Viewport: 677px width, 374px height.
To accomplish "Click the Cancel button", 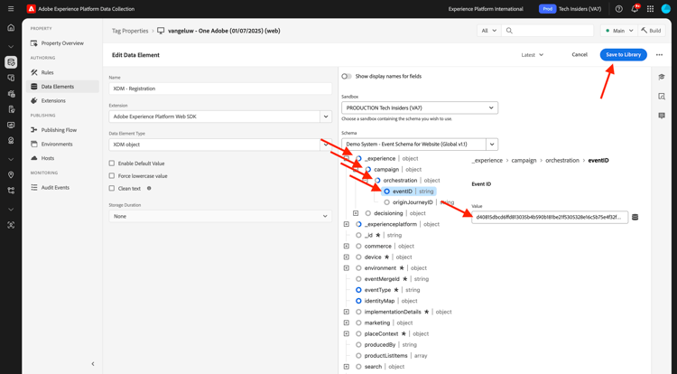I will tap(580, 55).
